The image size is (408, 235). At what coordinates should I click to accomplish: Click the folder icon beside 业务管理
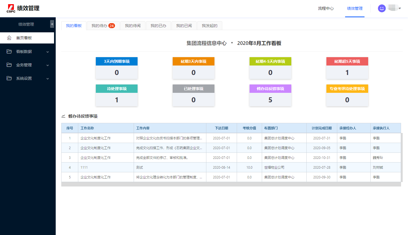point(9,65)
